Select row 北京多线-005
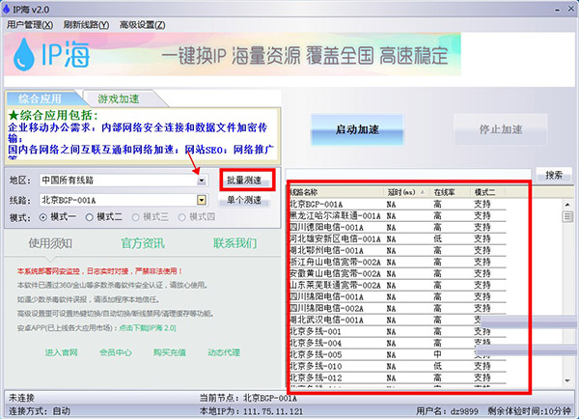579x419 pixels. tap(398, 354)
